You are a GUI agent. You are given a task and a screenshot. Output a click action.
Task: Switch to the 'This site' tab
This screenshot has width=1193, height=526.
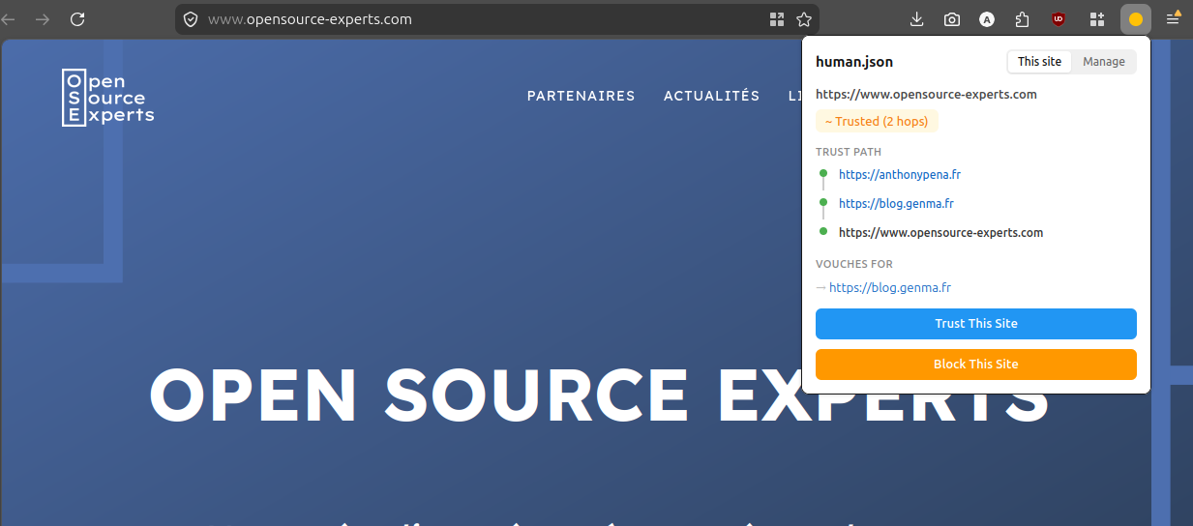1039,62
